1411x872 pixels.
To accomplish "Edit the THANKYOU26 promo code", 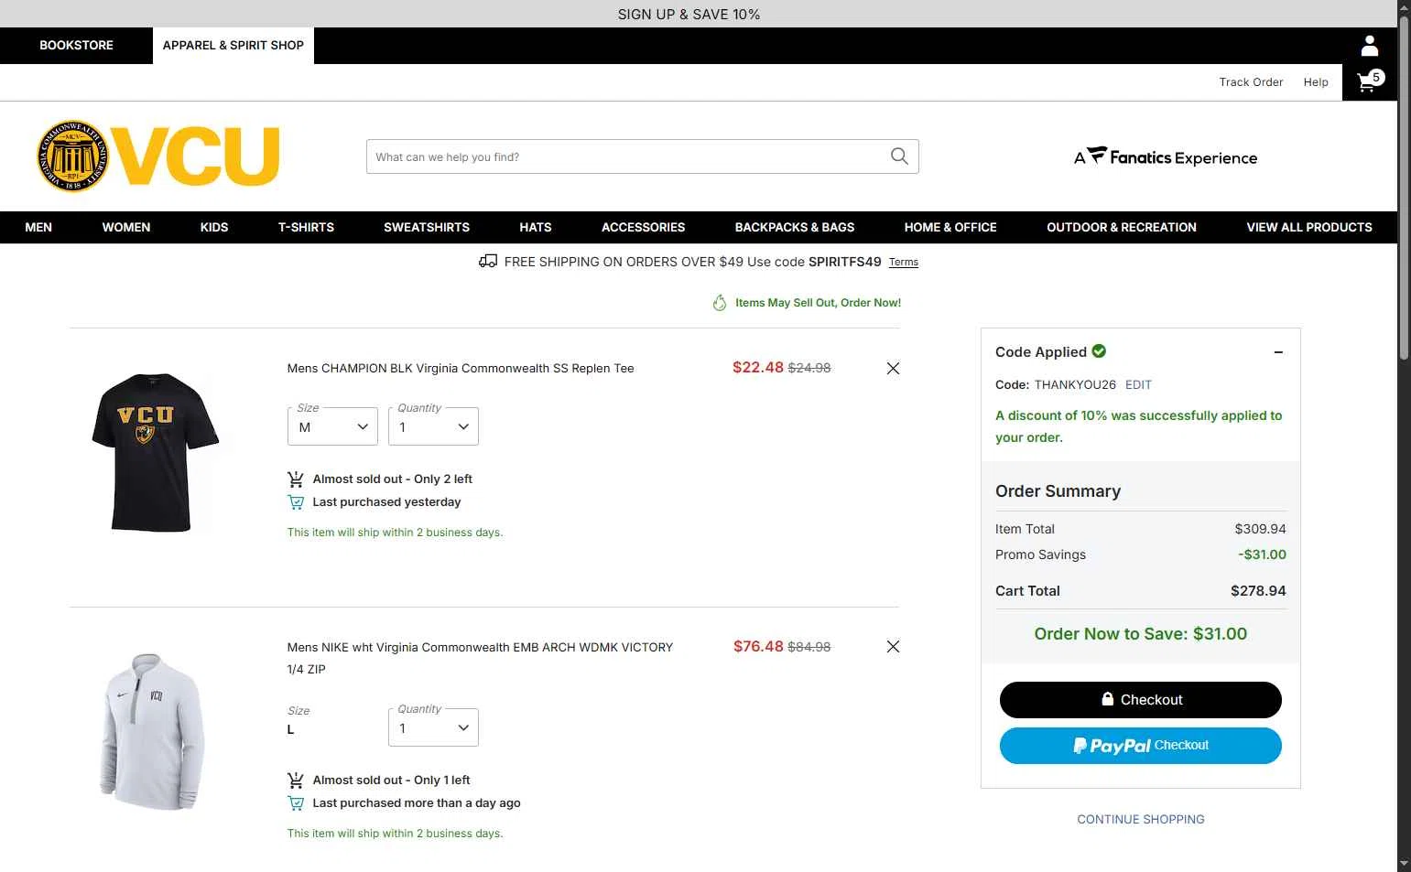I will [1138, 385].
